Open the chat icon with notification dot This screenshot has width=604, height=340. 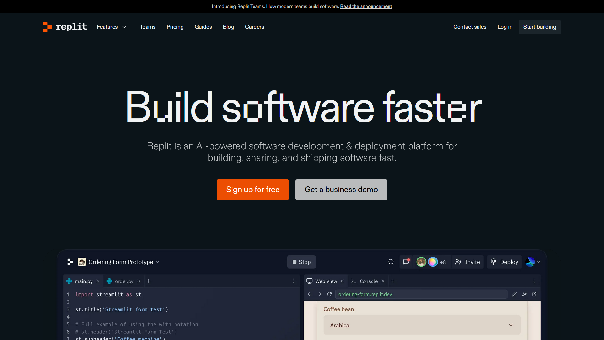point(406,262)
